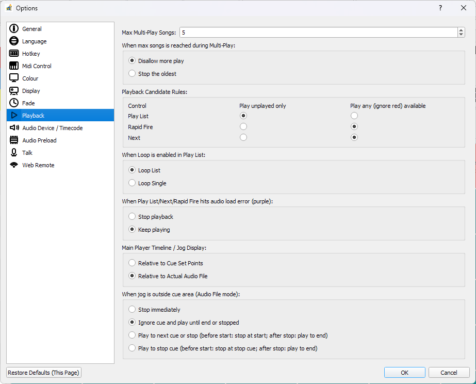Select Relative to Cue Set Points display
Image resolution: width=476 pixels, height=384 pixels.
[132, 263]
